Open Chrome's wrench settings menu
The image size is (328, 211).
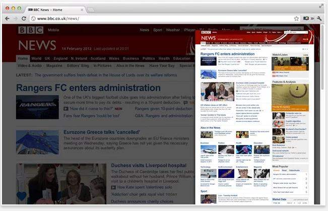click(x=319, y=19)
